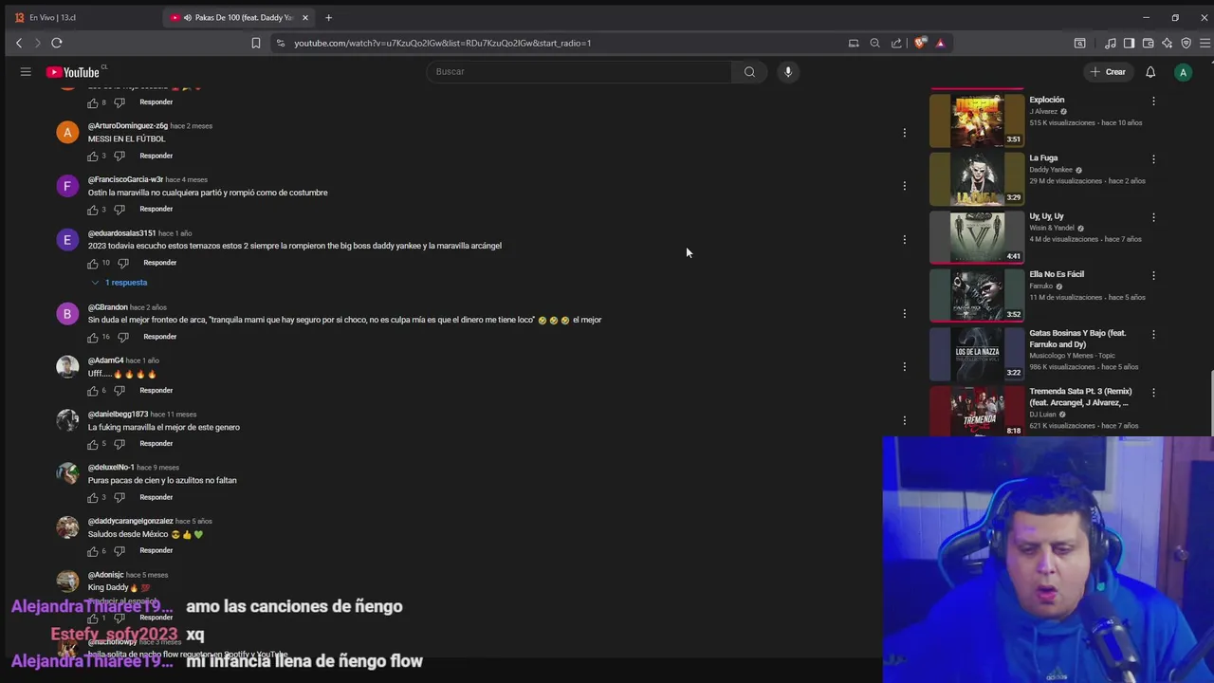Open a new browser tab

pyautogui.click(x=328, y=17)
